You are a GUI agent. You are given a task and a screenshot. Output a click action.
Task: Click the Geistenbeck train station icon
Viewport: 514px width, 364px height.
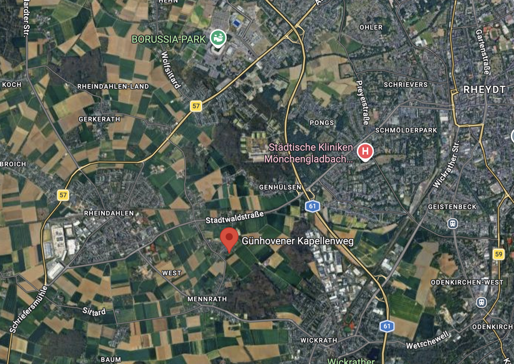coord(453,224)
